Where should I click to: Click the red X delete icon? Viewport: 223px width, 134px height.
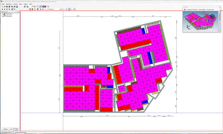point(75,9)
